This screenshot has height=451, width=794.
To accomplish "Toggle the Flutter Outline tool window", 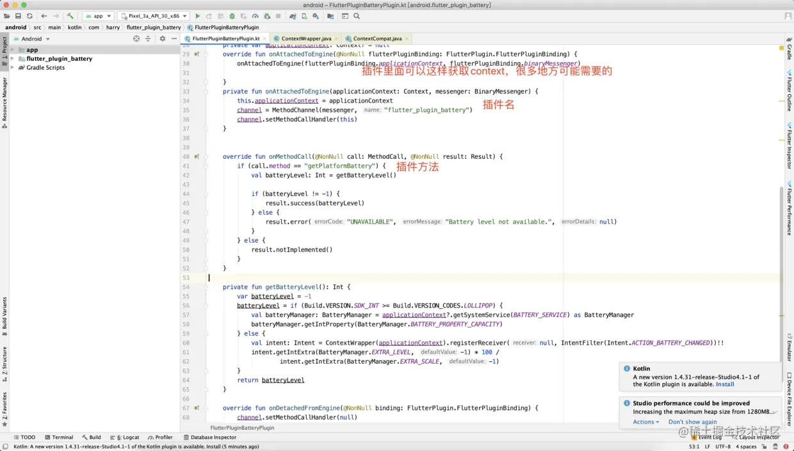I will point(789,91).
